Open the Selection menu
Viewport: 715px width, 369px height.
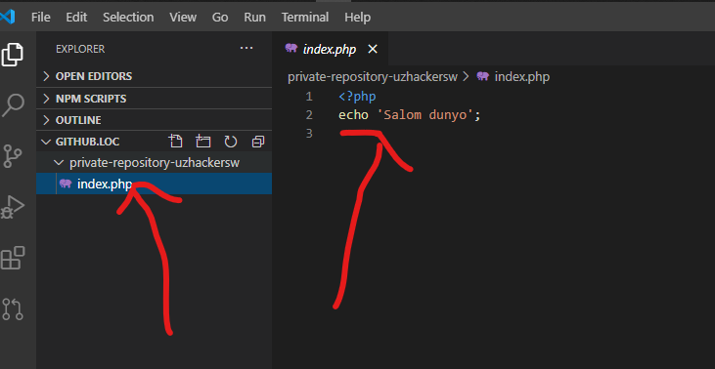pyautogui.click(x=128, y=18)
